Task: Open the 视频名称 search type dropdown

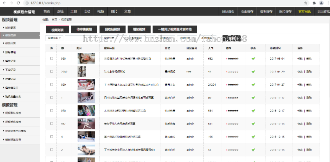Action: [55, 38]
